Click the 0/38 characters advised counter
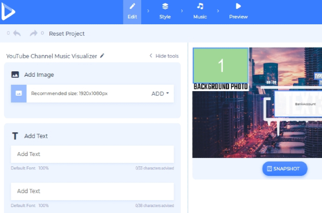 155,206
